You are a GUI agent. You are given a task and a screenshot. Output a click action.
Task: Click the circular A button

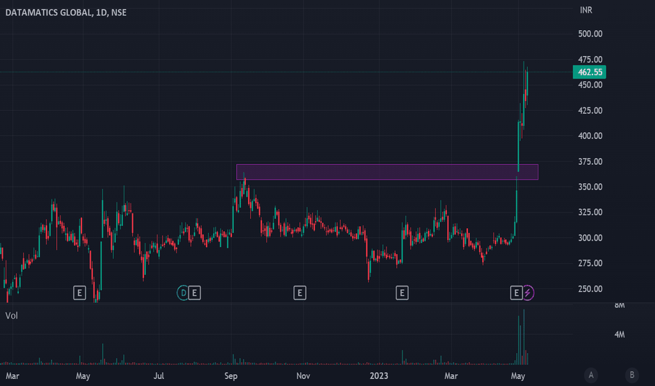click(590, 375)
